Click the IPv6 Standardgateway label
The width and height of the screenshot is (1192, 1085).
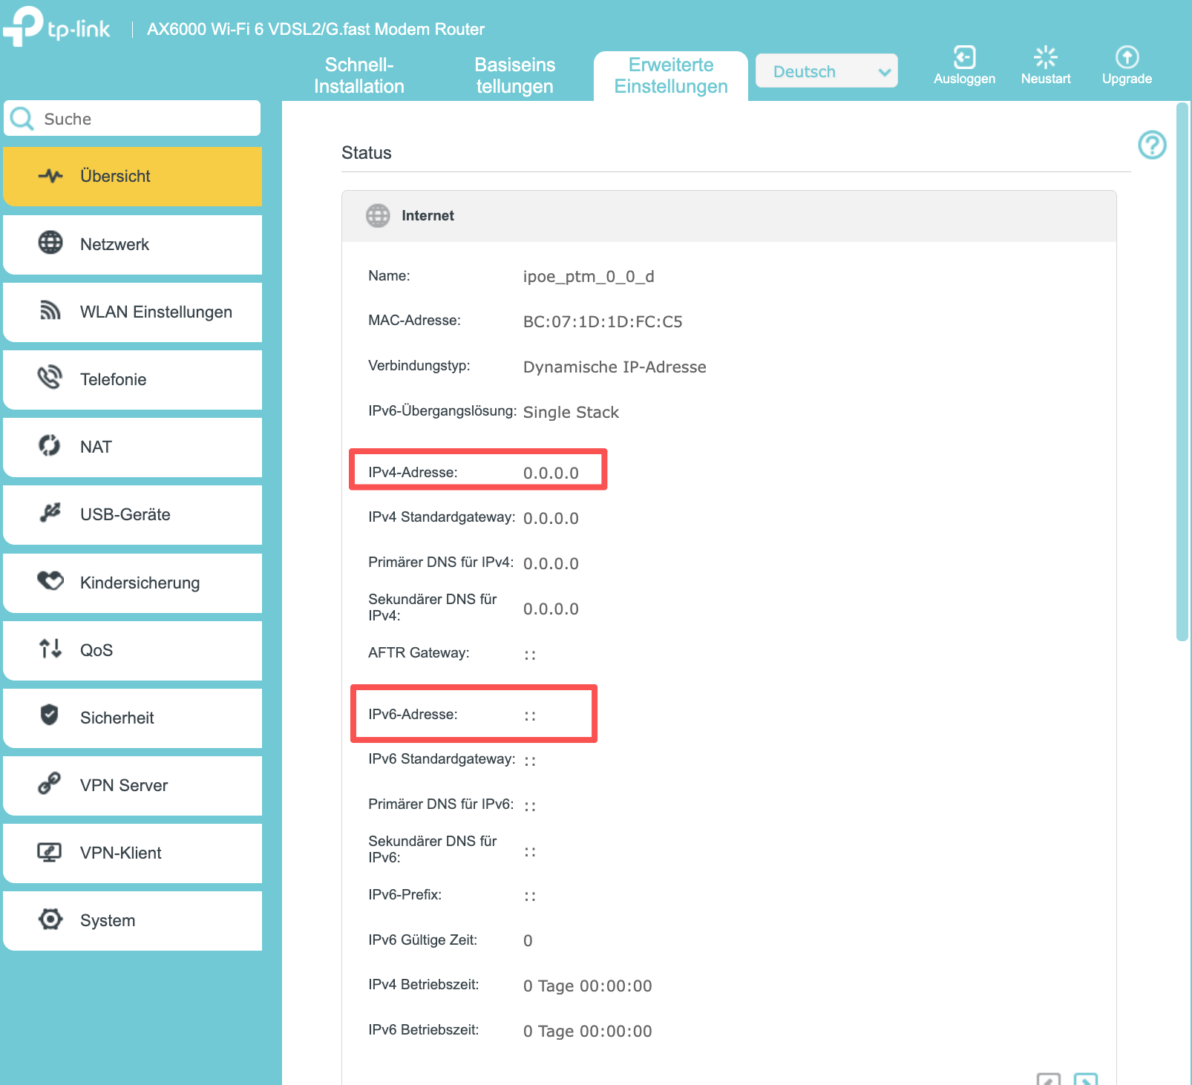point(442,759)
